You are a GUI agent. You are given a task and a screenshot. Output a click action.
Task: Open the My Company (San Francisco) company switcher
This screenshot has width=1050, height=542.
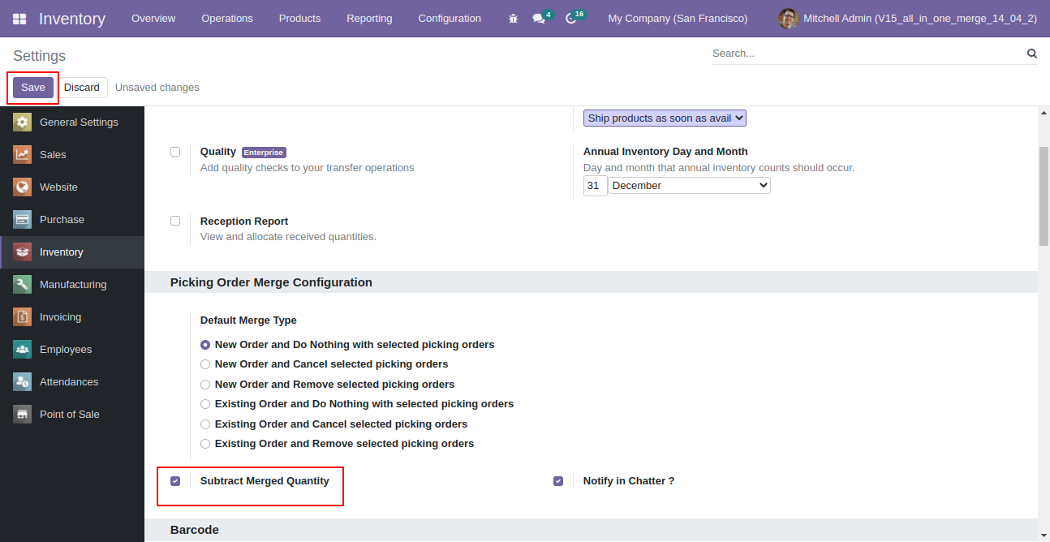click(678, 19)
